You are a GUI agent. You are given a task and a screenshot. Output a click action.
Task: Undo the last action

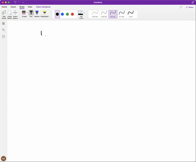coord(15,2)
